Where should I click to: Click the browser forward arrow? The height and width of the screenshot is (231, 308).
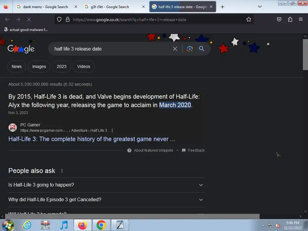click(x=18, y=20)
